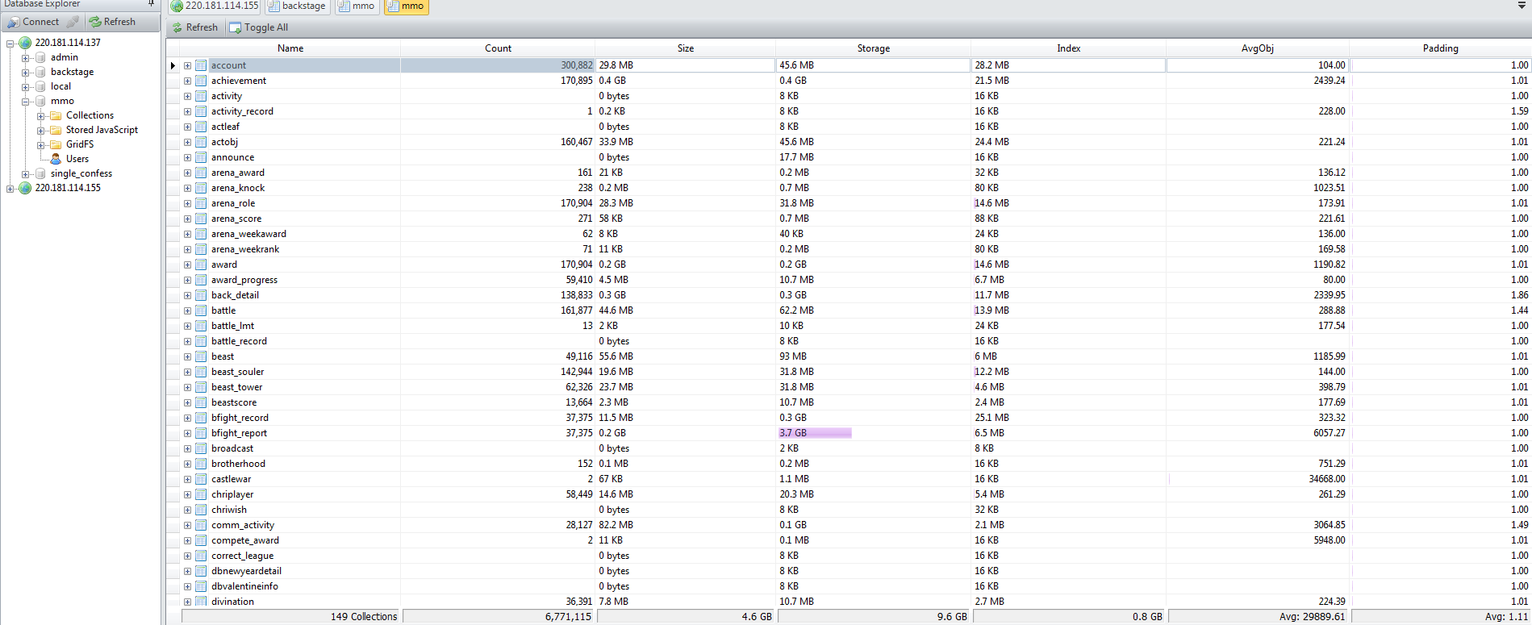
Task: Click the Refresh button above the collections grid
Action: (194, 27)
